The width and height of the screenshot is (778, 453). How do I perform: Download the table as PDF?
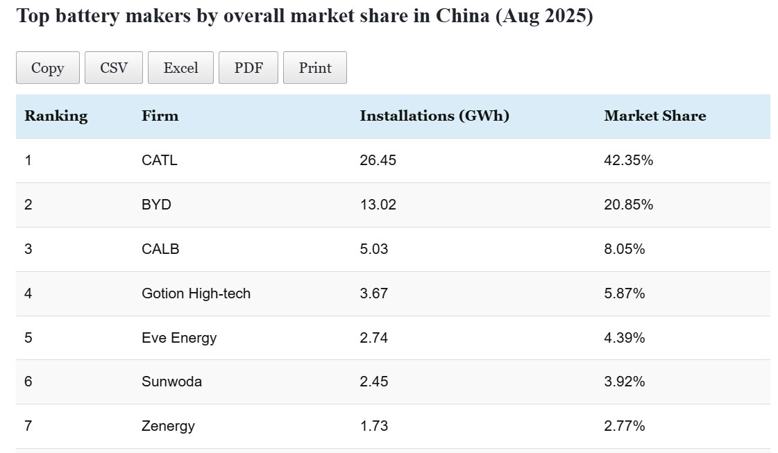[x=248, y=68]
